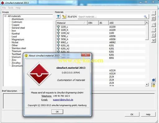The image size is (159, 123).
Task: Click the materials list scroll-down arrow
Action: pyautogui.click(x=147, y=84)
